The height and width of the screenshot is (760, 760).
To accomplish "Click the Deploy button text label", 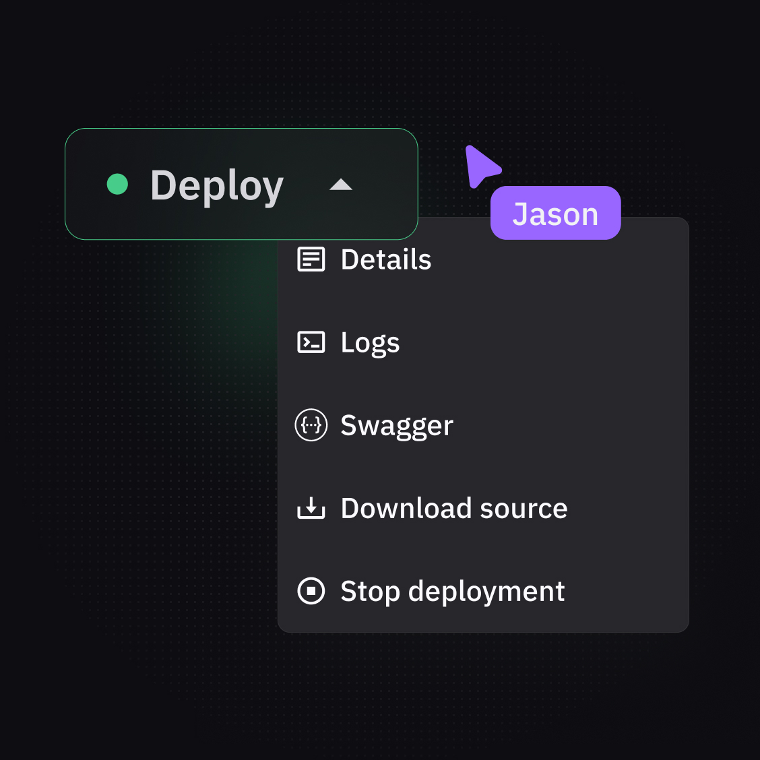I will click(x=216, y=185).
